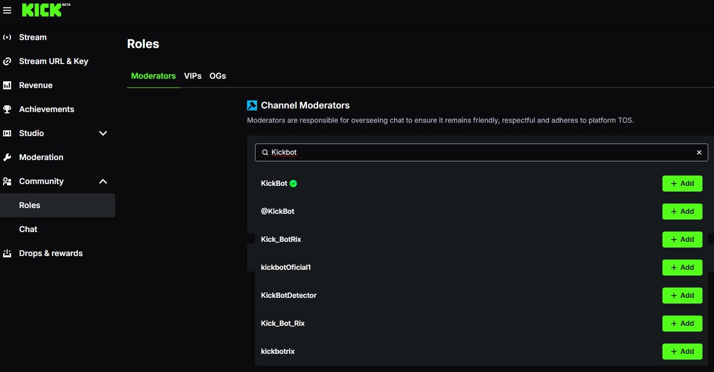Open the Stream page

click(x=33, y=37)
